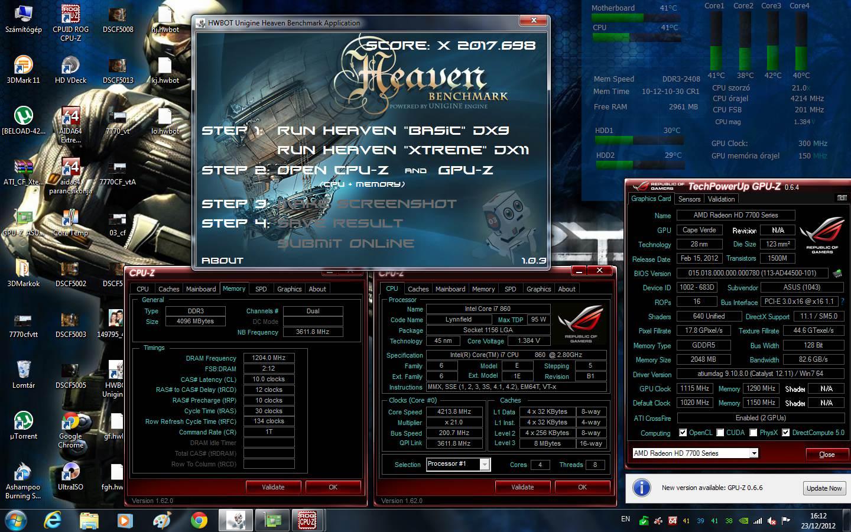Click Open CPU-Z in Heaven app

tap(333, 170)
